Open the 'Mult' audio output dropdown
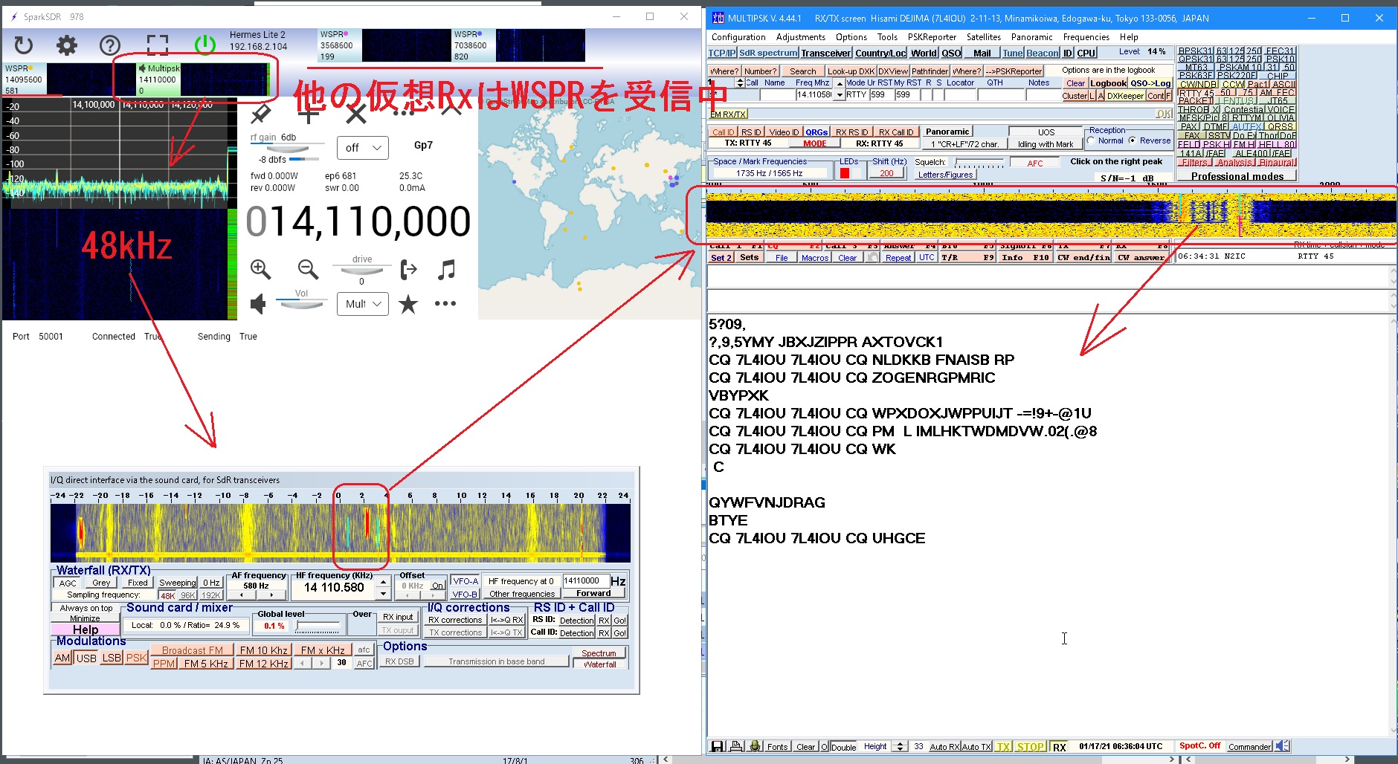Viewport: 1398px width, 764px height. (362, 303)
